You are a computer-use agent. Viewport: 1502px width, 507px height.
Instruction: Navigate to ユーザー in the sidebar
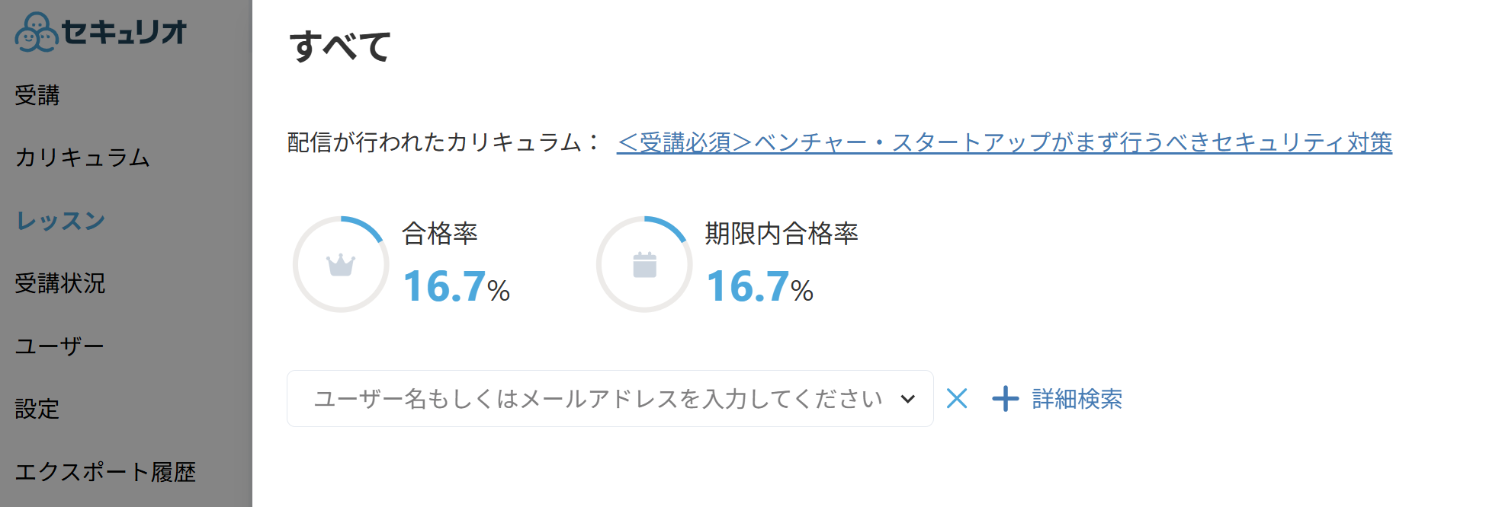click(59, 346)
